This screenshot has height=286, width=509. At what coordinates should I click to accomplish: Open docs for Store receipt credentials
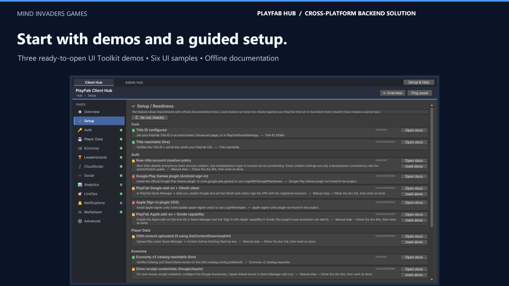pos(414,269)
